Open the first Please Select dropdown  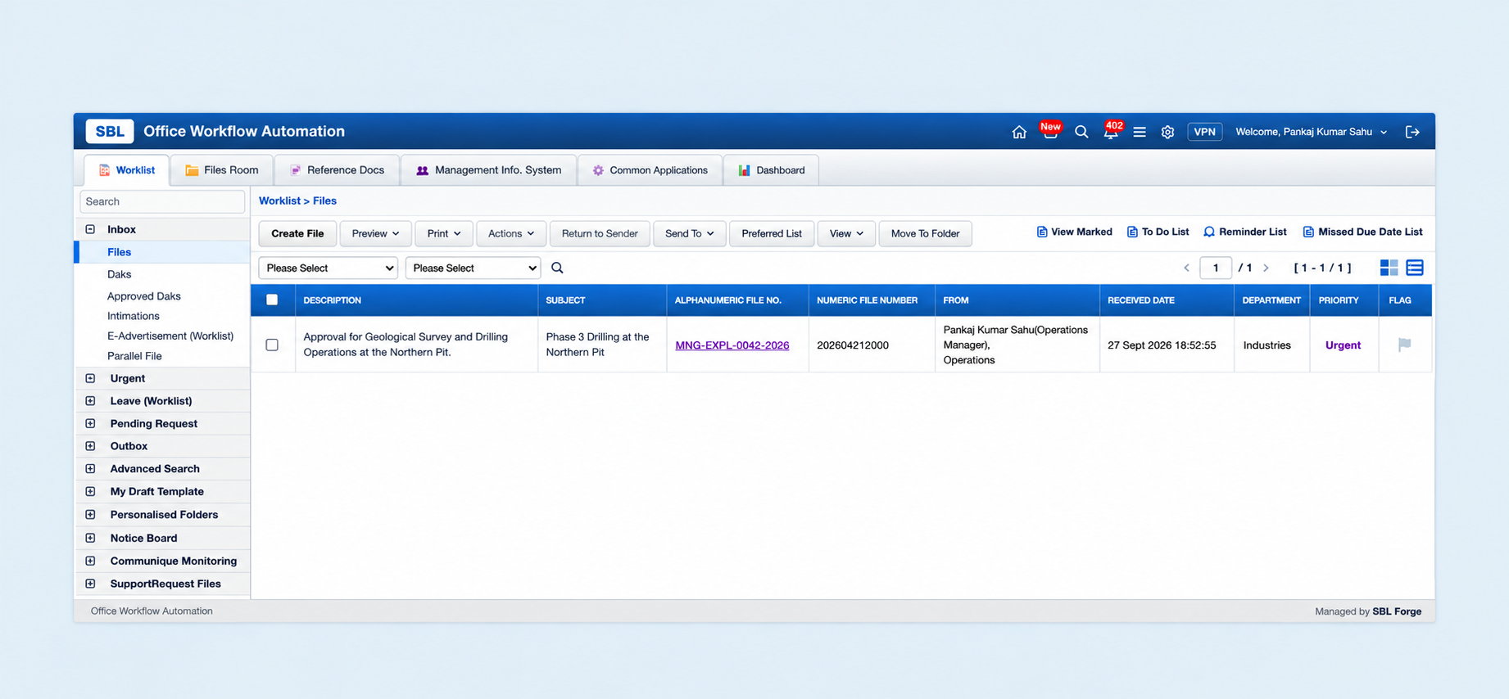coord(328,268)
